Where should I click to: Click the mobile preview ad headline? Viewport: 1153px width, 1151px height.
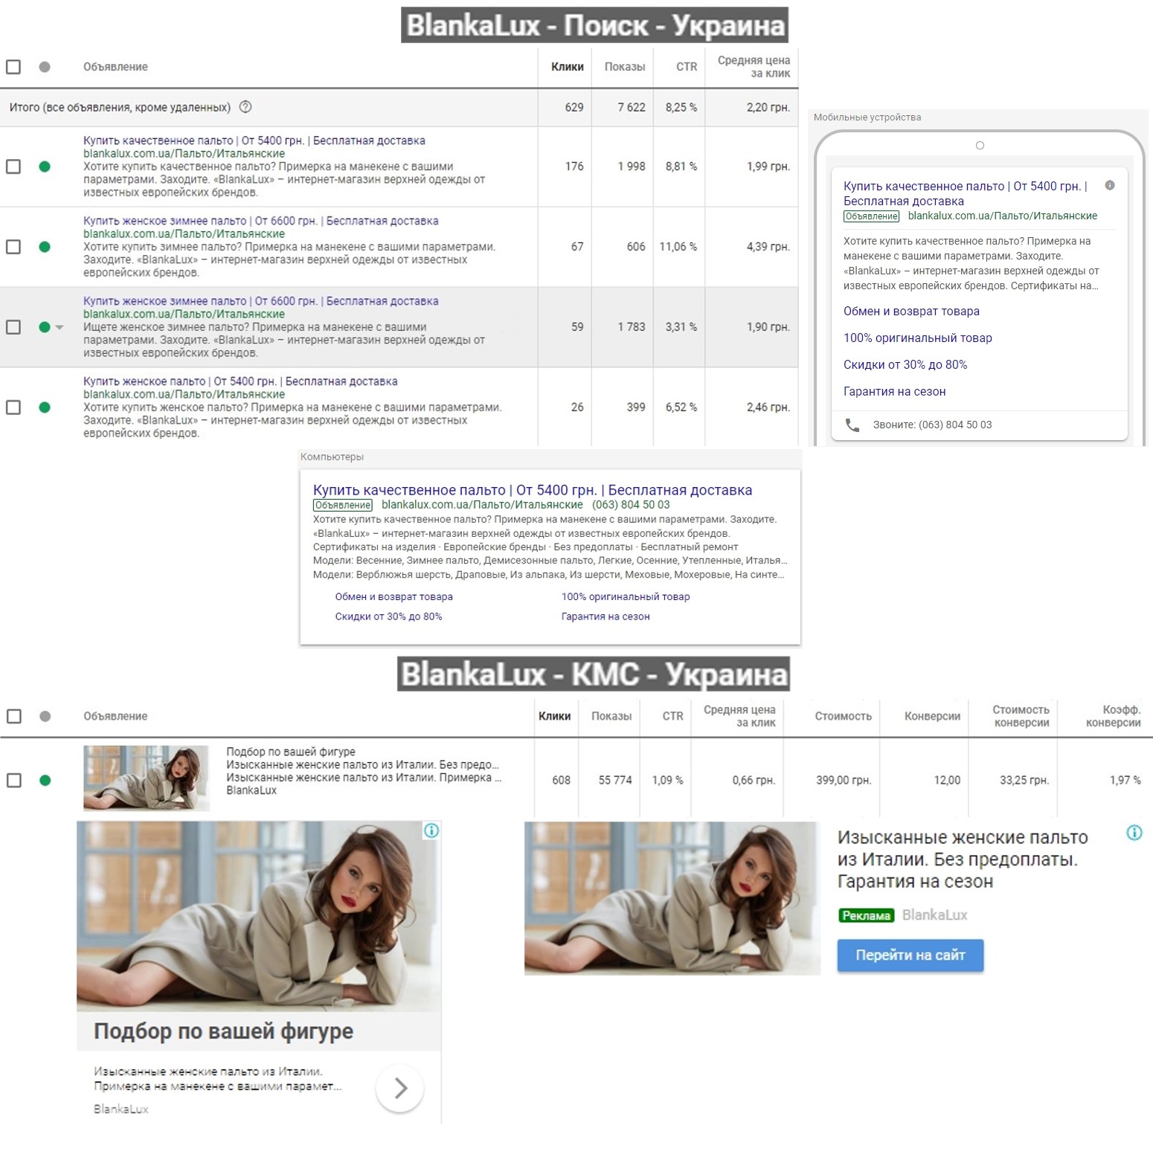point(966,193)
